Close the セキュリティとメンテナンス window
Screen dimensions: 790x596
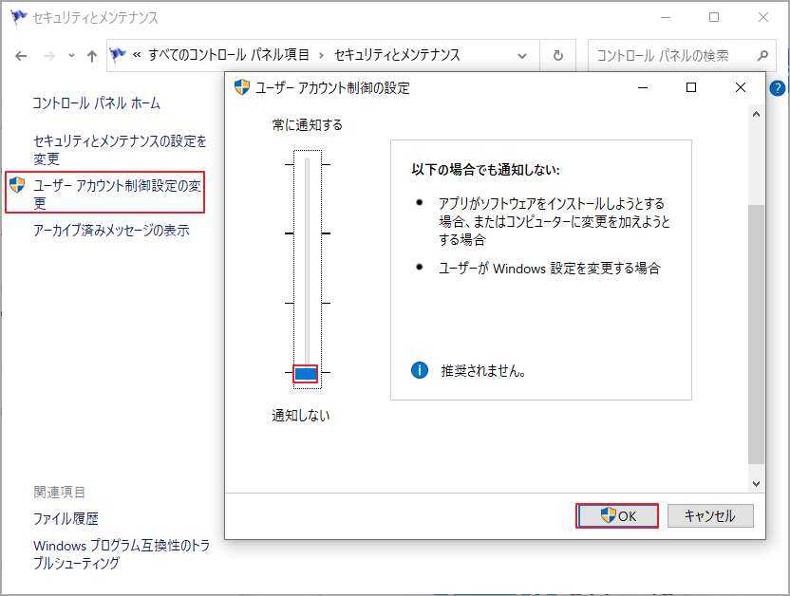[763, 18]
